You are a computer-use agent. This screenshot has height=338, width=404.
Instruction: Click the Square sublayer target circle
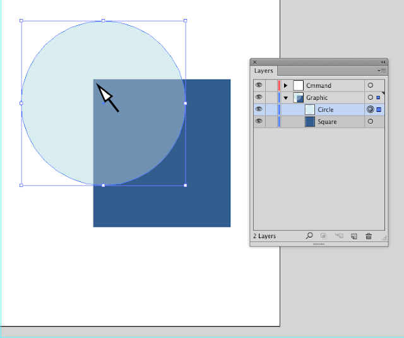point(371,121)
